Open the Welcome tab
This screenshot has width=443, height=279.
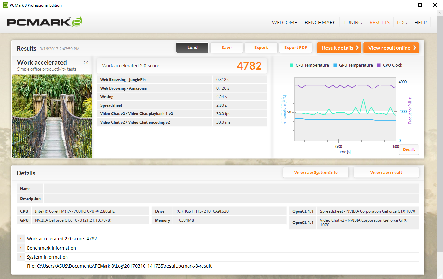(x=284, y=23)
